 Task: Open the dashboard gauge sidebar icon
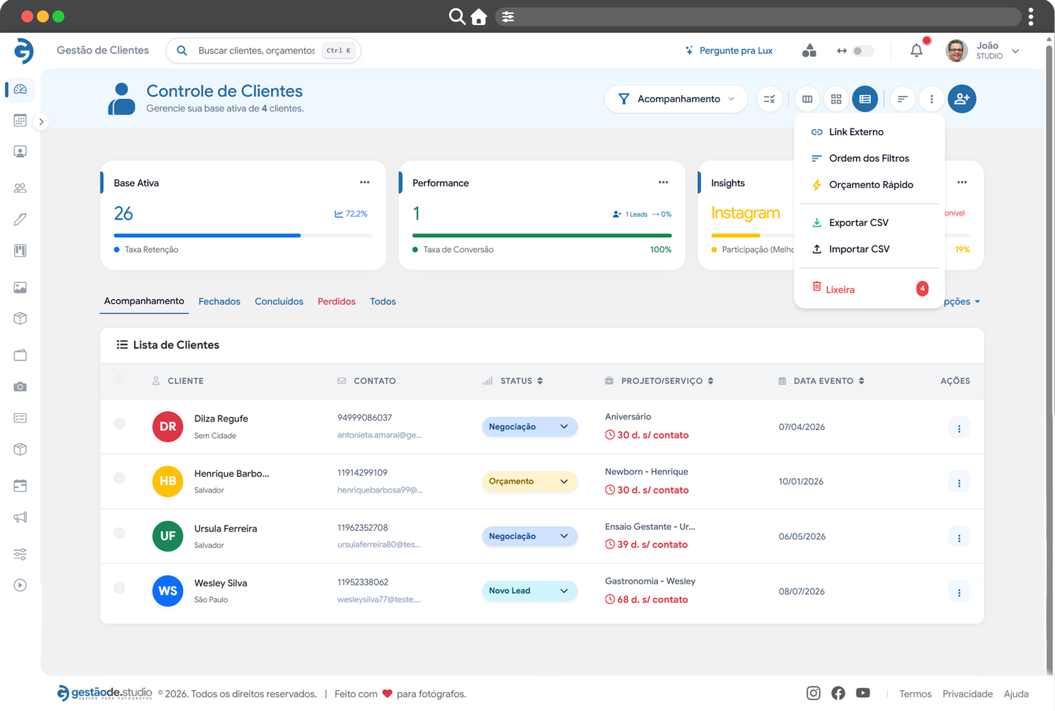(20, 89)
